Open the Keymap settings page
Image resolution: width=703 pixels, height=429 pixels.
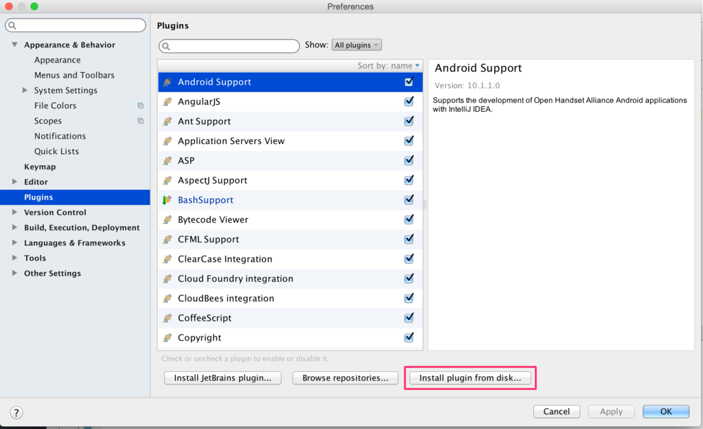coord(40,167)
